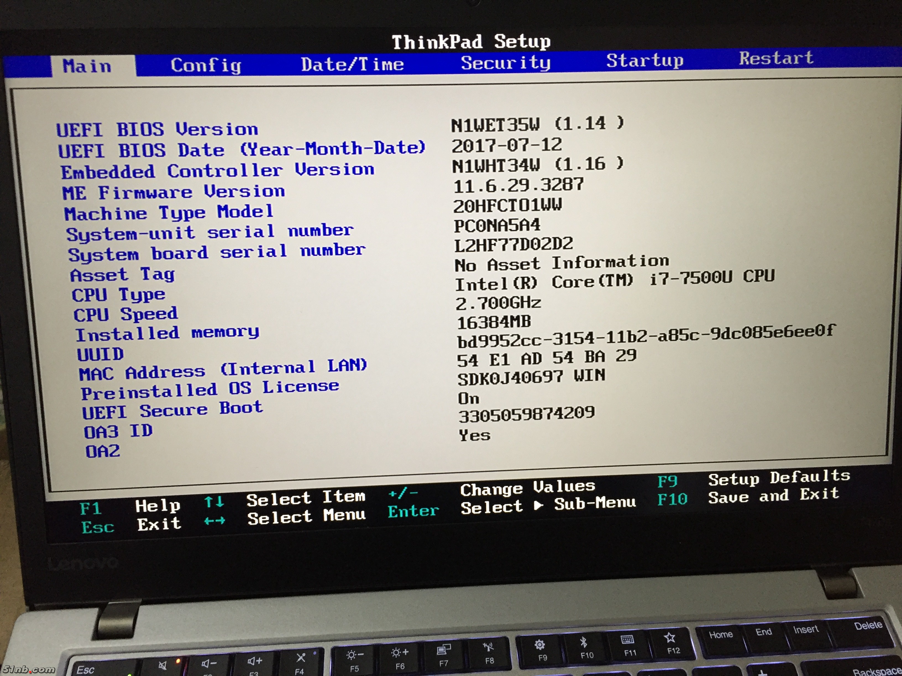Click the UEFI Secure Boot On value
This screenshot has height=676, width=902.
tap(468, 398)
